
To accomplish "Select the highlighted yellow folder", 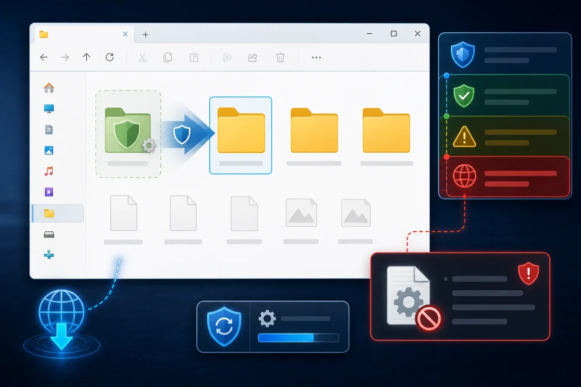I will click(241, 136).
